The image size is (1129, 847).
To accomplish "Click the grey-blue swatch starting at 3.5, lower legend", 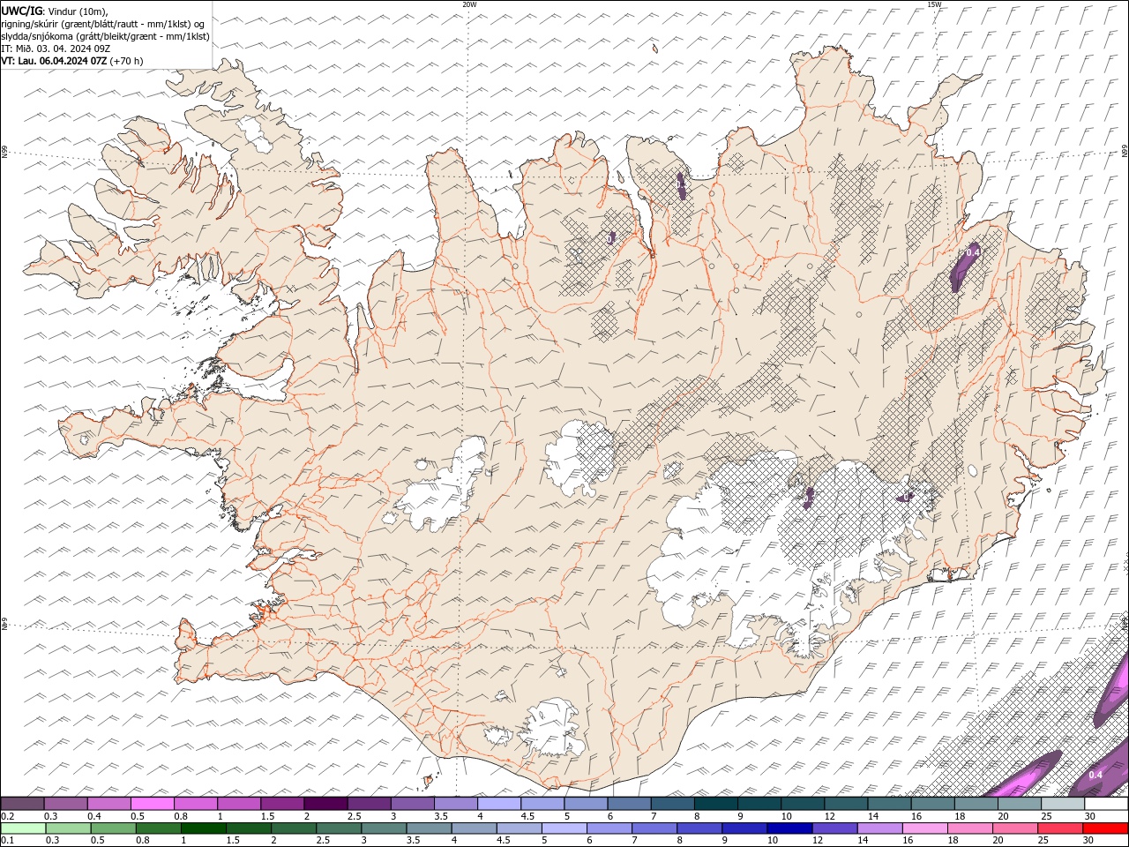I will pos(430,828).
